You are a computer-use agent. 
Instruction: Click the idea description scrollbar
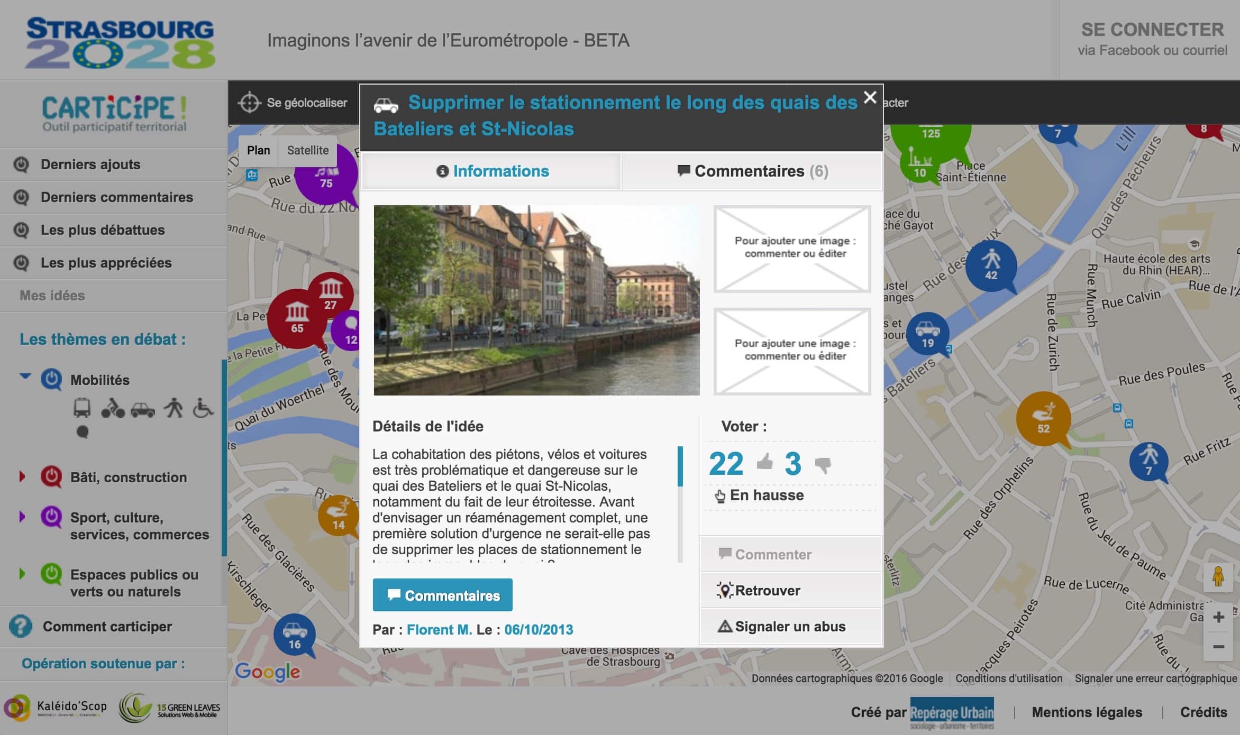[680, 466]
